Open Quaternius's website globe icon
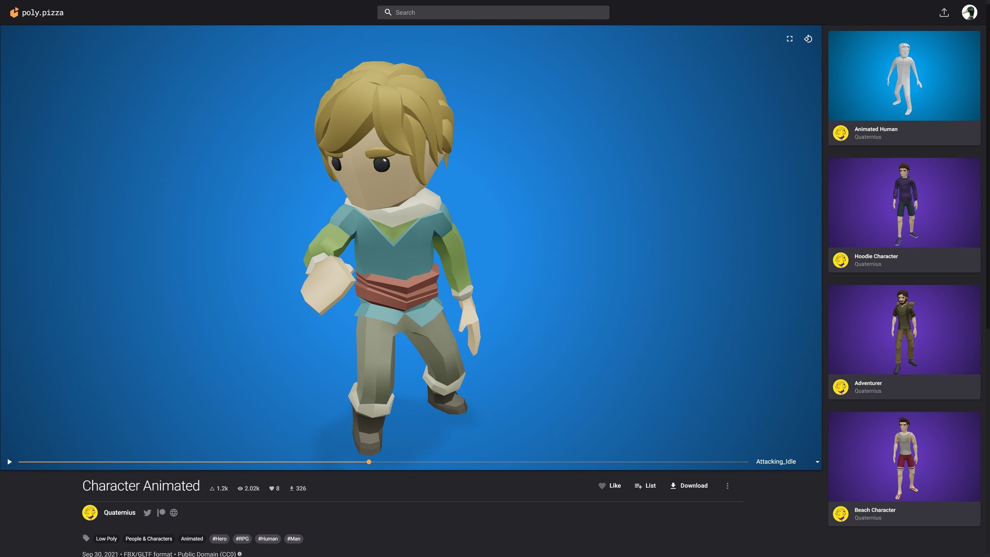The width and height of the screenshot is (990, 557). pos(174,513)
